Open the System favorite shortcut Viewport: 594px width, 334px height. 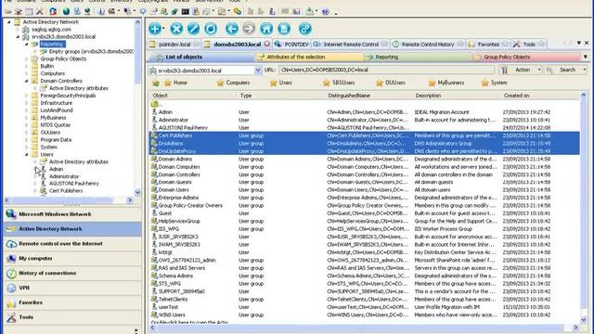494,83
